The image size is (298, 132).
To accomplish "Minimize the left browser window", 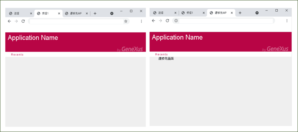I will tap(121, 11).
